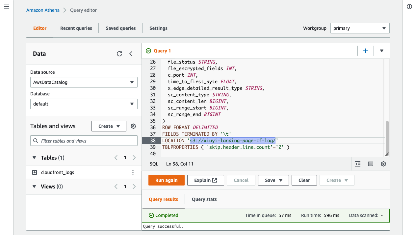Collapse the Data side panel

coord(131,54)
